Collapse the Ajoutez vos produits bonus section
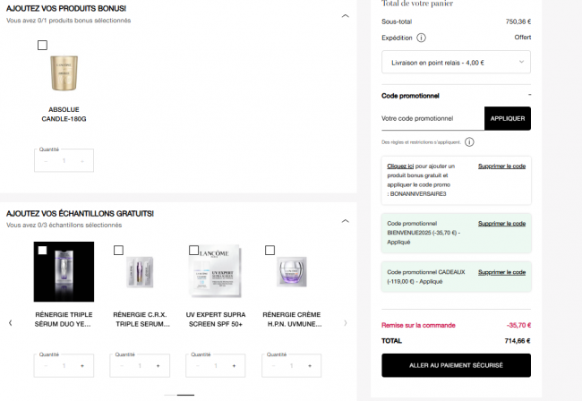Image resolution: width=582 pixels, height=401 pixels. (x=346, y=9)
